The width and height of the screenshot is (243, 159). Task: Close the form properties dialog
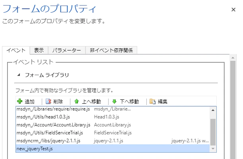[x=233, y=10]
